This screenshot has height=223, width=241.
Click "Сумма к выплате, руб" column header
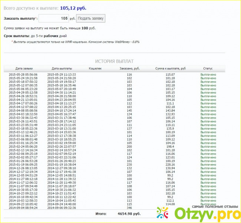(x=170, y=69)
